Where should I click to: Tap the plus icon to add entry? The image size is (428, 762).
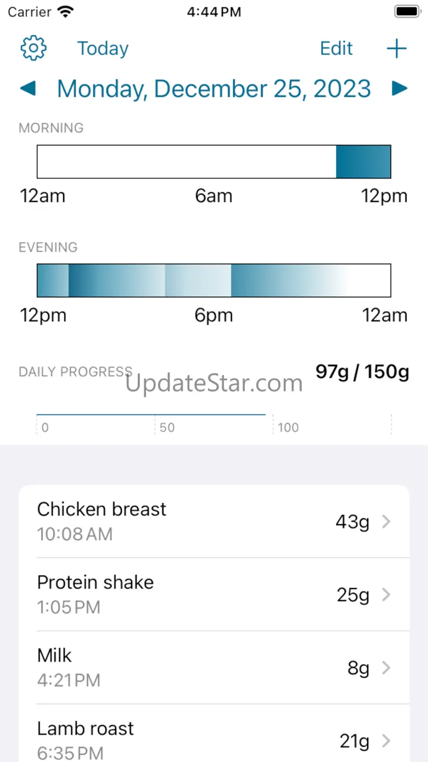(x=396, y=48)
